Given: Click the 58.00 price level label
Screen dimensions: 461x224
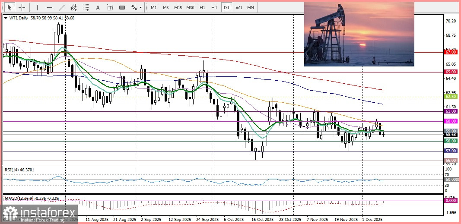Looking at the screenshot, I should (451, 141).
